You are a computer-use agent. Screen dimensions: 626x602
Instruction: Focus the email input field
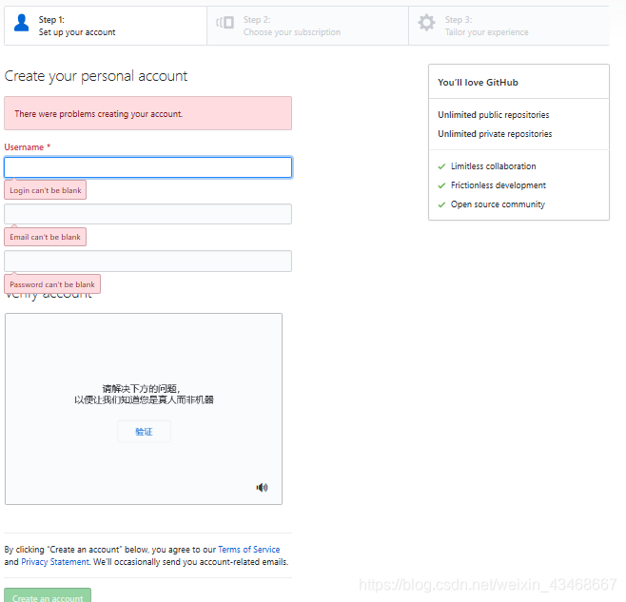click(148, 214)
